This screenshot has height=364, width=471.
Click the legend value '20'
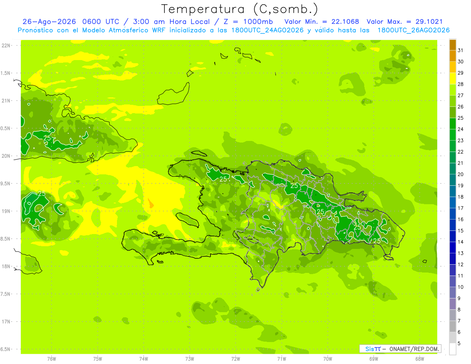click(x=460, y=174)
